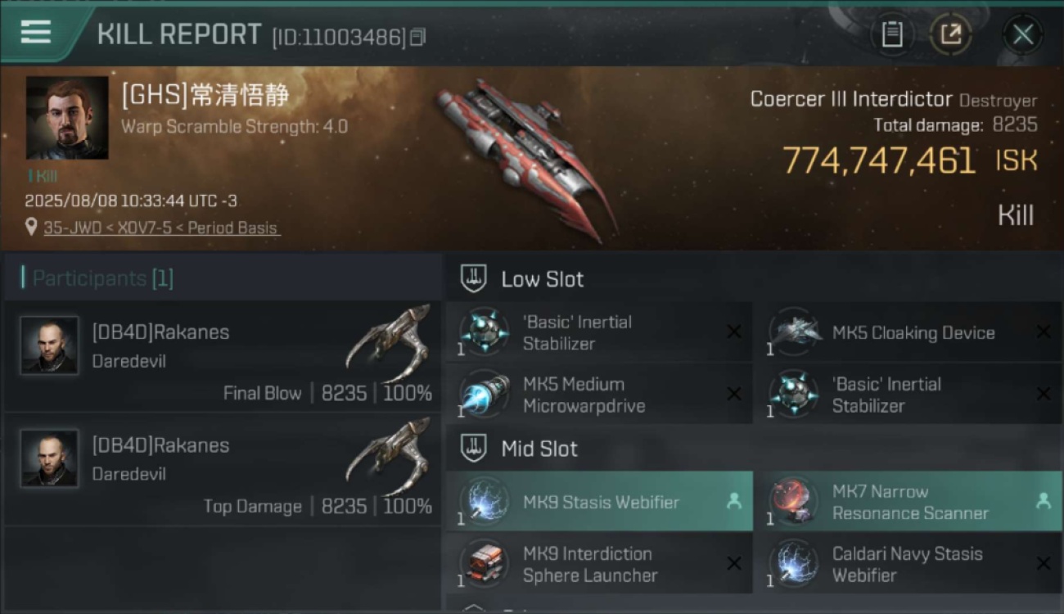This screenshot has height=614, width=1064.
Task: Close the kill report window
Action: [1023, 34]
